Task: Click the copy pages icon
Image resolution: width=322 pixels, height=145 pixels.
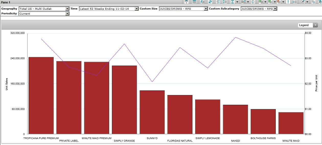Action: coord(313,2)
